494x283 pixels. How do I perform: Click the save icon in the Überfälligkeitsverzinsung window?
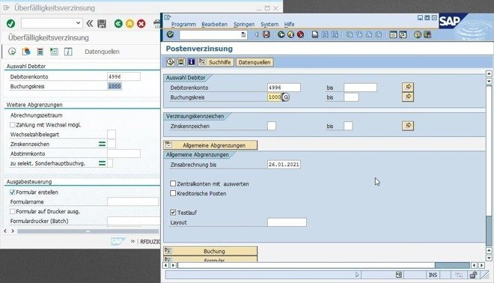click(102, 24)
